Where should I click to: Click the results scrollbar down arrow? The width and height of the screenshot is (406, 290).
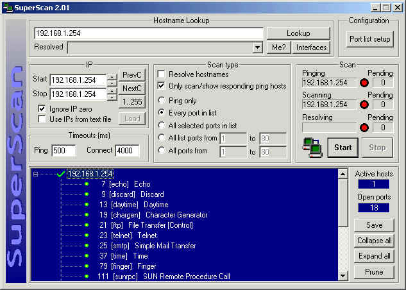(343, 275)
